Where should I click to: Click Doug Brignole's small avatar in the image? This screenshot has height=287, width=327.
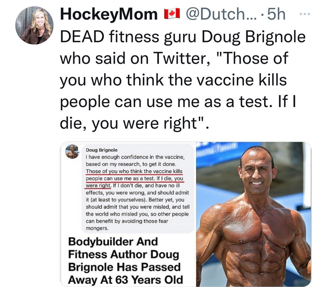coord(72,152)
